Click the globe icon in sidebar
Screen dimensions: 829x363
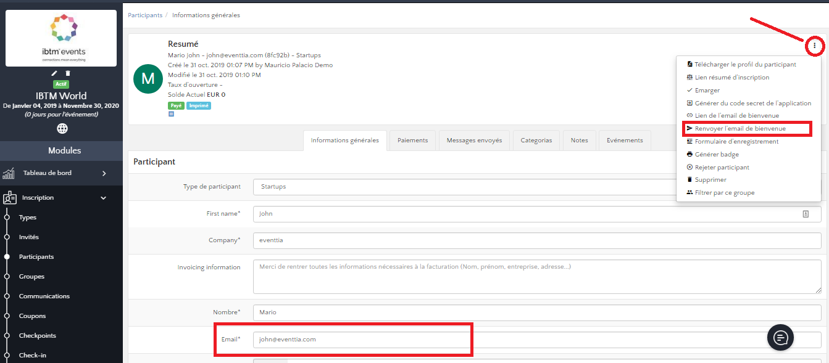(x=62, y=128)
